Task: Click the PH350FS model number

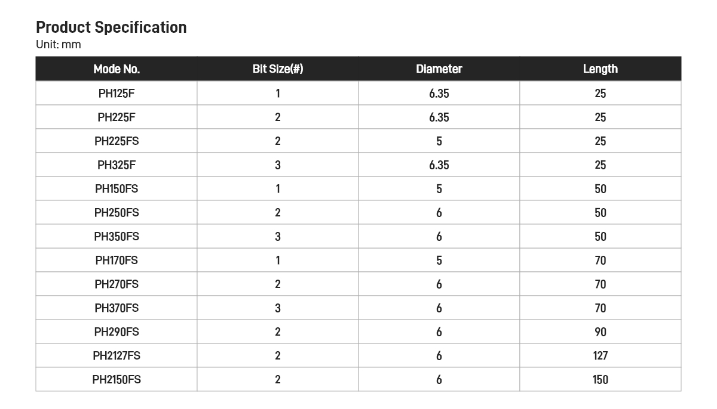Action: pos(117,237)
